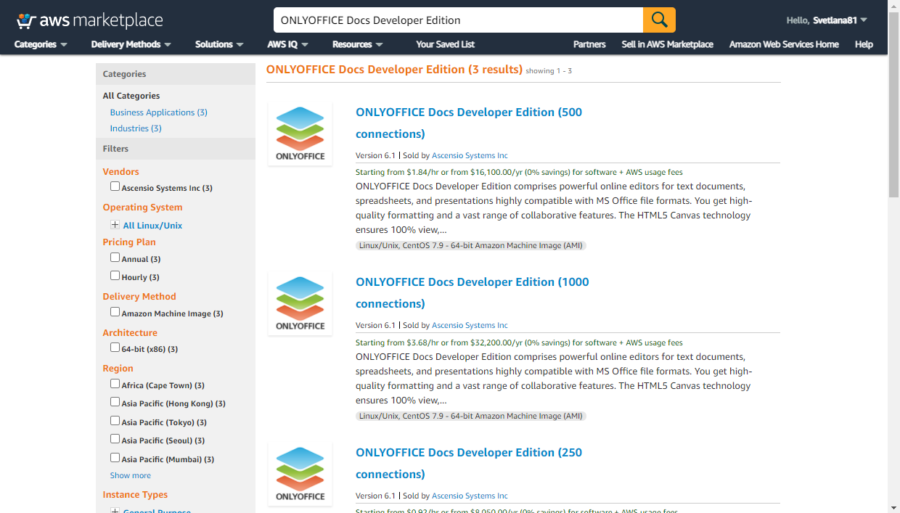Screen dimensions: 900x513
Task: Open the ONLYOFFICE logo for 1000 connections
Action: (x=300, y=303)
